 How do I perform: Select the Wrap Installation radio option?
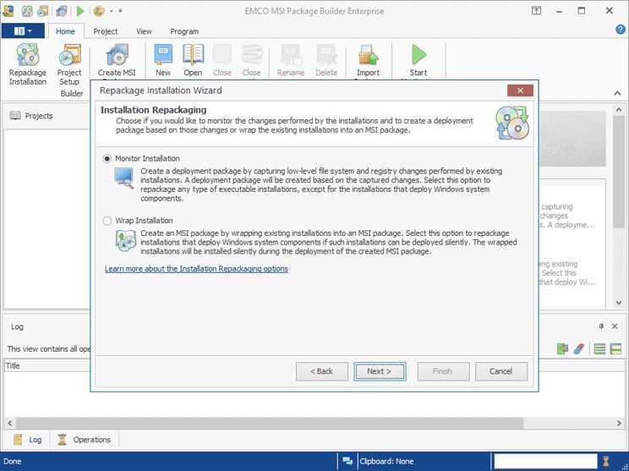pos(107,221)
